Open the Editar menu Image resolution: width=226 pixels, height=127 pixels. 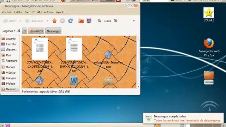18,12
